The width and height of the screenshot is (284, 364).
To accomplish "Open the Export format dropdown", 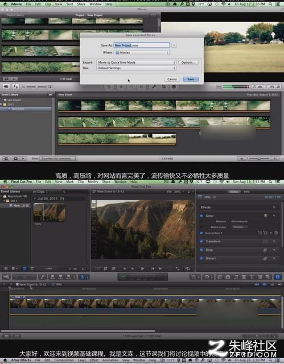I will pyautogui.click(x=136, y=63).
